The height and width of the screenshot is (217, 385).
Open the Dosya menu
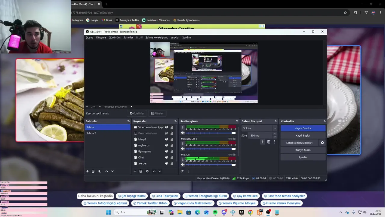[x=89, y=37]
